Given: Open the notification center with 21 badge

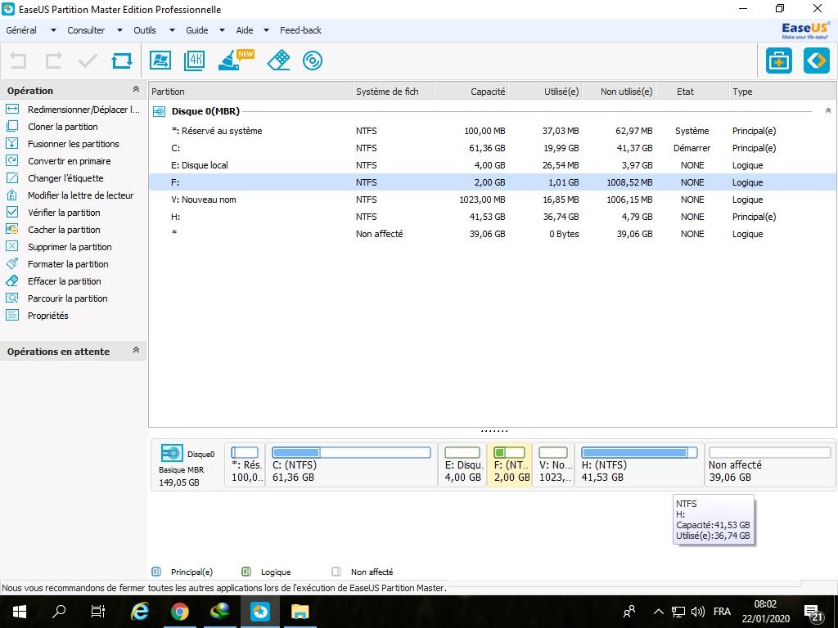Looking at the screenshot, I should [x=813, y=612].
